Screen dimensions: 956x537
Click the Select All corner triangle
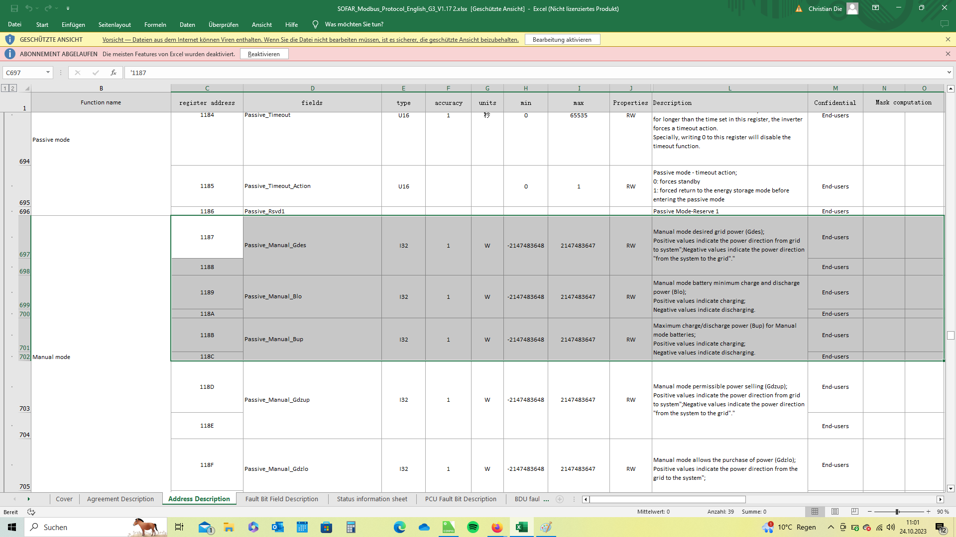[x=27, y=89]
